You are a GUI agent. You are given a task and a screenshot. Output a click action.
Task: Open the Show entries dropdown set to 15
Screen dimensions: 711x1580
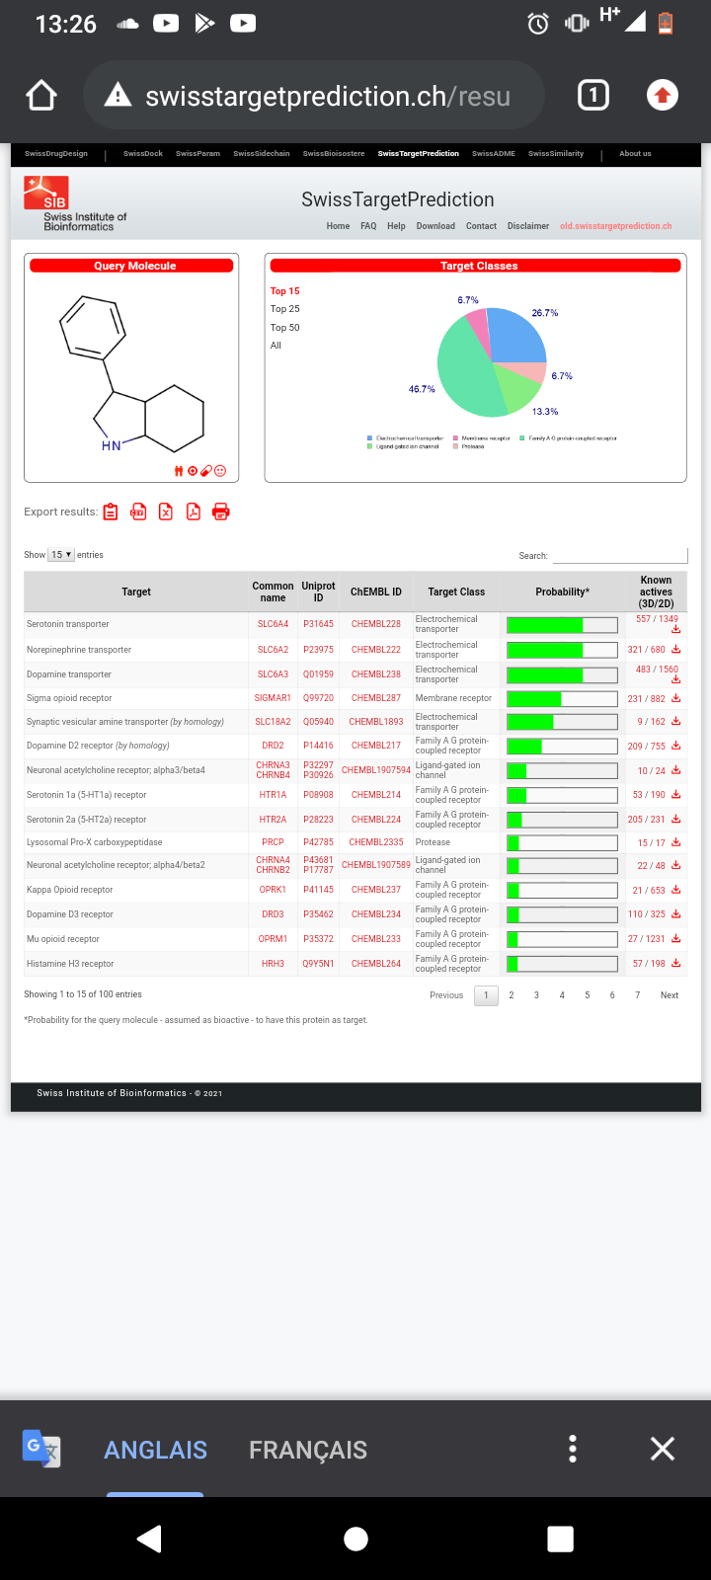(62, 555)
